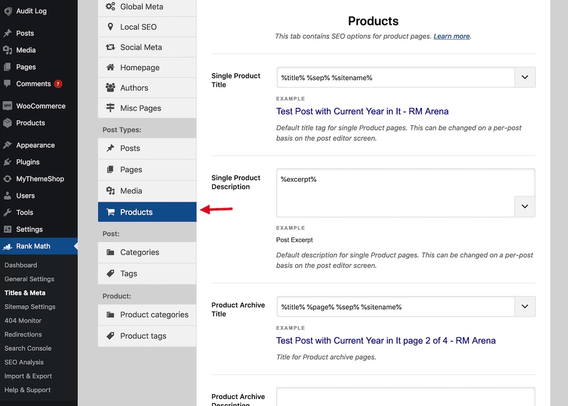
Task: Click the Product tags tag icon
Action: click(111, 336)
